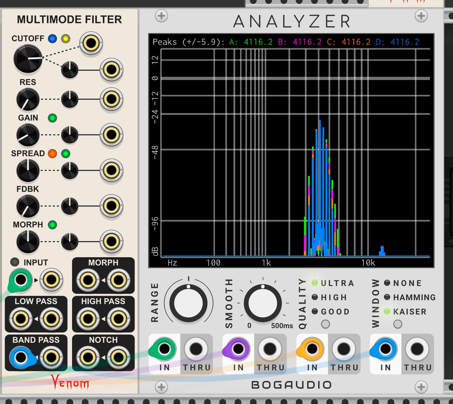Click the purple Analyzer IN jack
Viewport: 453px width, 404px height.
[x=238, y=349]
